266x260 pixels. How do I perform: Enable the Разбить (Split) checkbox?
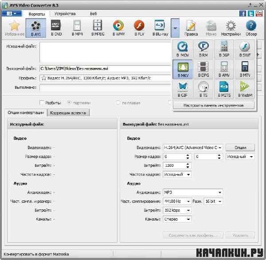pyautogui.click(x=42, y=102)
